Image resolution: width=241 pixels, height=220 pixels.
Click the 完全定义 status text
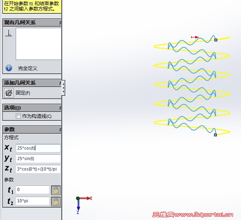pos(27,68)
